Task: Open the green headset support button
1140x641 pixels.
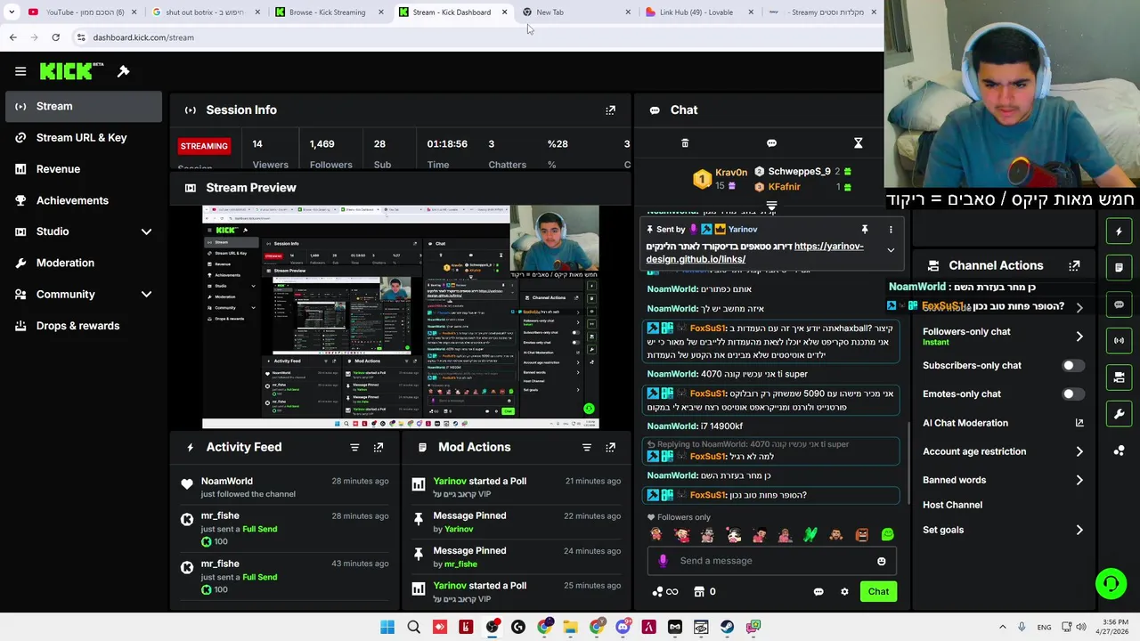Action: (1111, 584)
